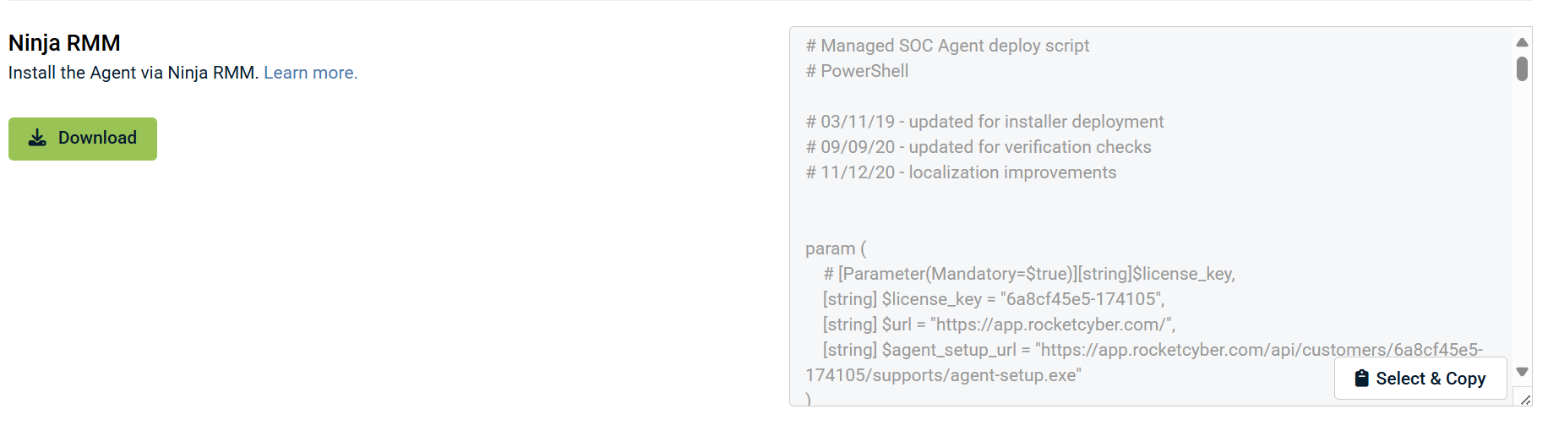
Task: Click the commented Parameter(Mandatory) line
Action: [x=1028, y=274]
